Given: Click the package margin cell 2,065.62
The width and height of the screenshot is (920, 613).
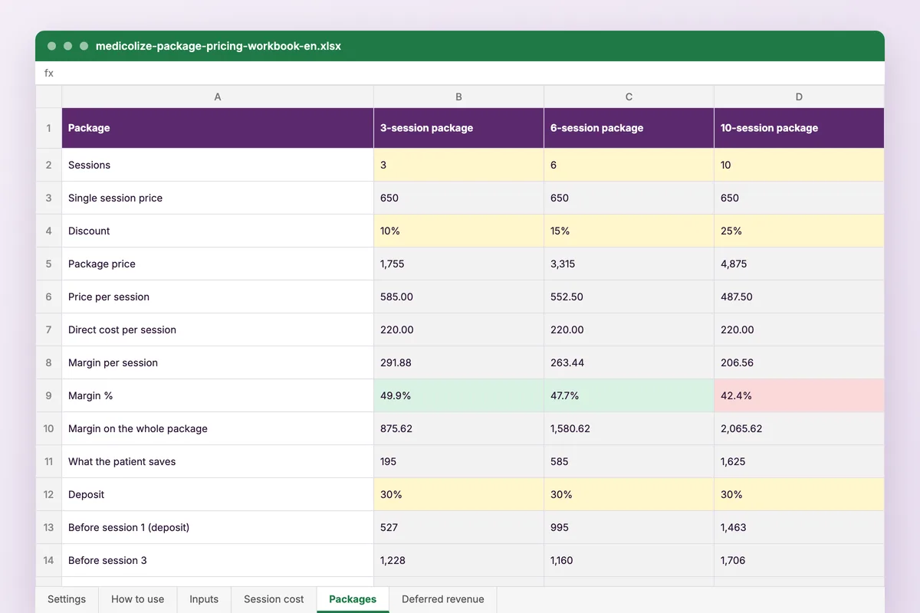Looking at the screenshot, I should tap(799, 428).
